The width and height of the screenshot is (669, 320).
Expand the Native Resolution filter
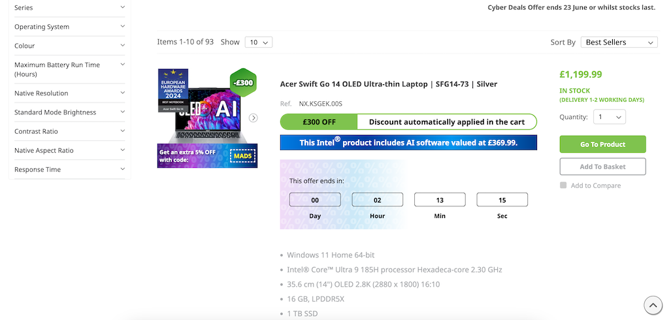[x=69, y=93]
